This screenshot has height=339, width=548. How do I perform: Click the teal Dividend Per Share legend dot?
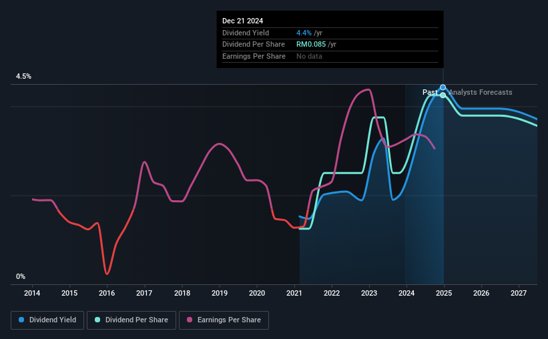click(97, 320)
